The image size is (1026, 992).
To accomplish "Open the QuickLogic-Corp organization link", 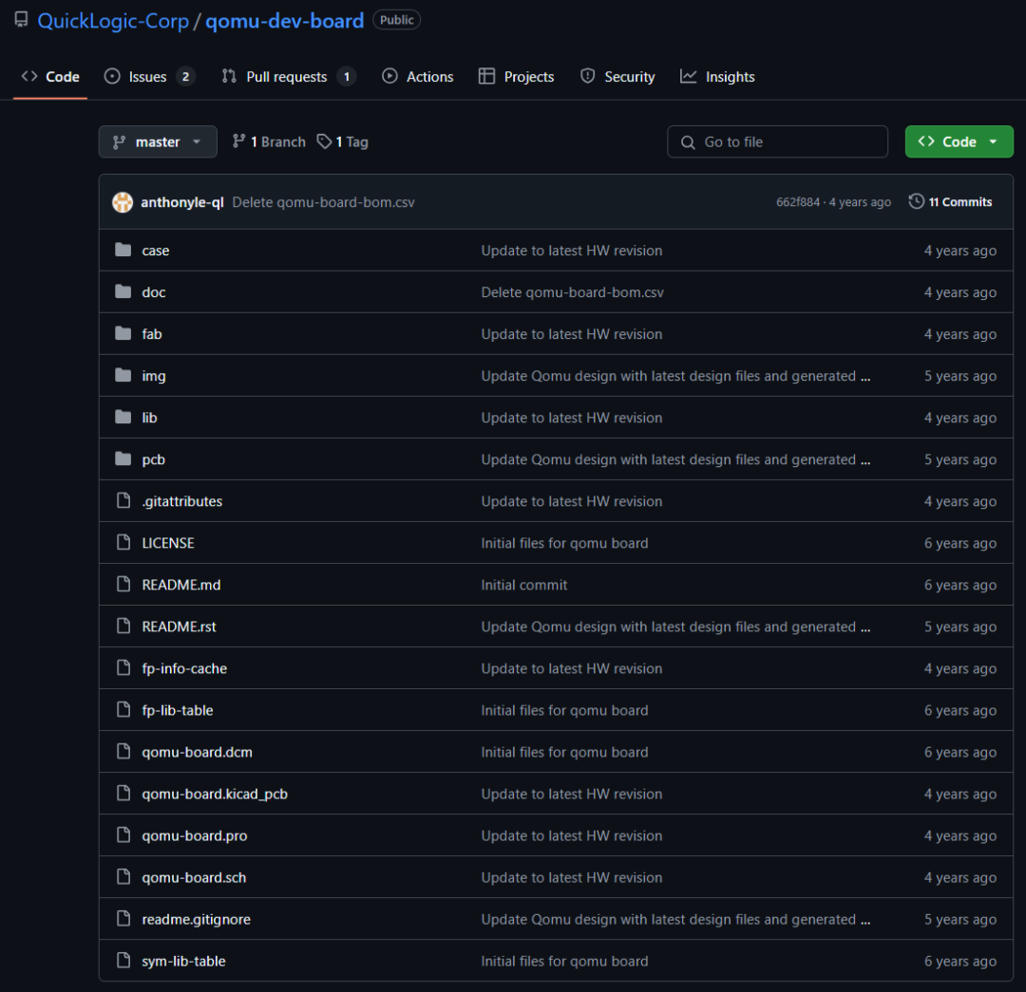I will (113, 21).
